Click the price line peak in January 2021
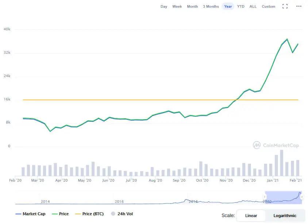Screen dimensions: 308x224 (287, 39)
